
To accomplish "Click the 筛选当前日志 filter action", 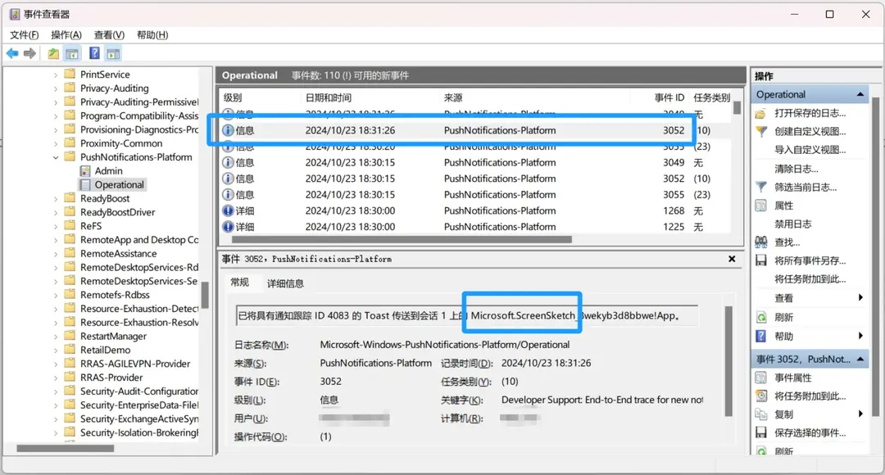I will coord(805,187).
